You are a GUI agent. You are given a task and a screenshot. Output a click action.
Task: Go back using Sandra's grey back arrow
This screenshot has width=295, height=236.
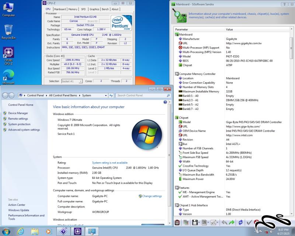pyautogui.click(x=224, y=222)
